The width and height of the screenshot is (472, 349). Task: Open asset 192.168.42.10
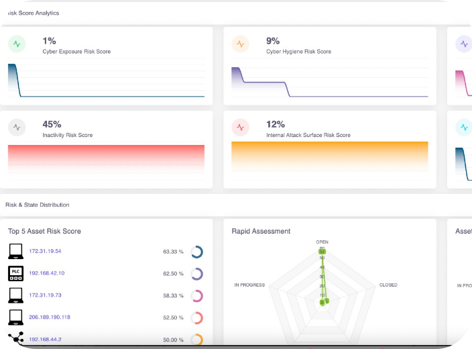47,273
